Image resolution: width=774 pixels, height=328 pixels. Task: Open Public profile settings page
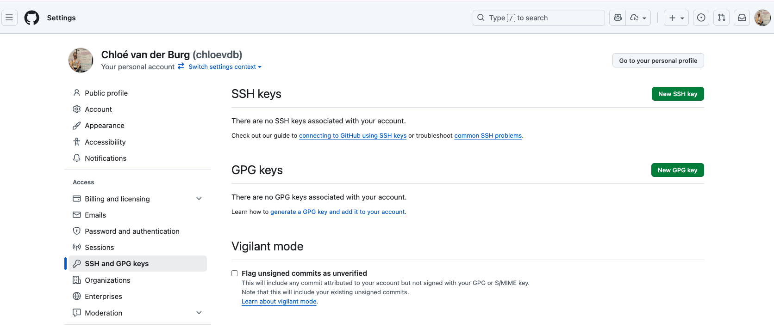pos(106,93)
